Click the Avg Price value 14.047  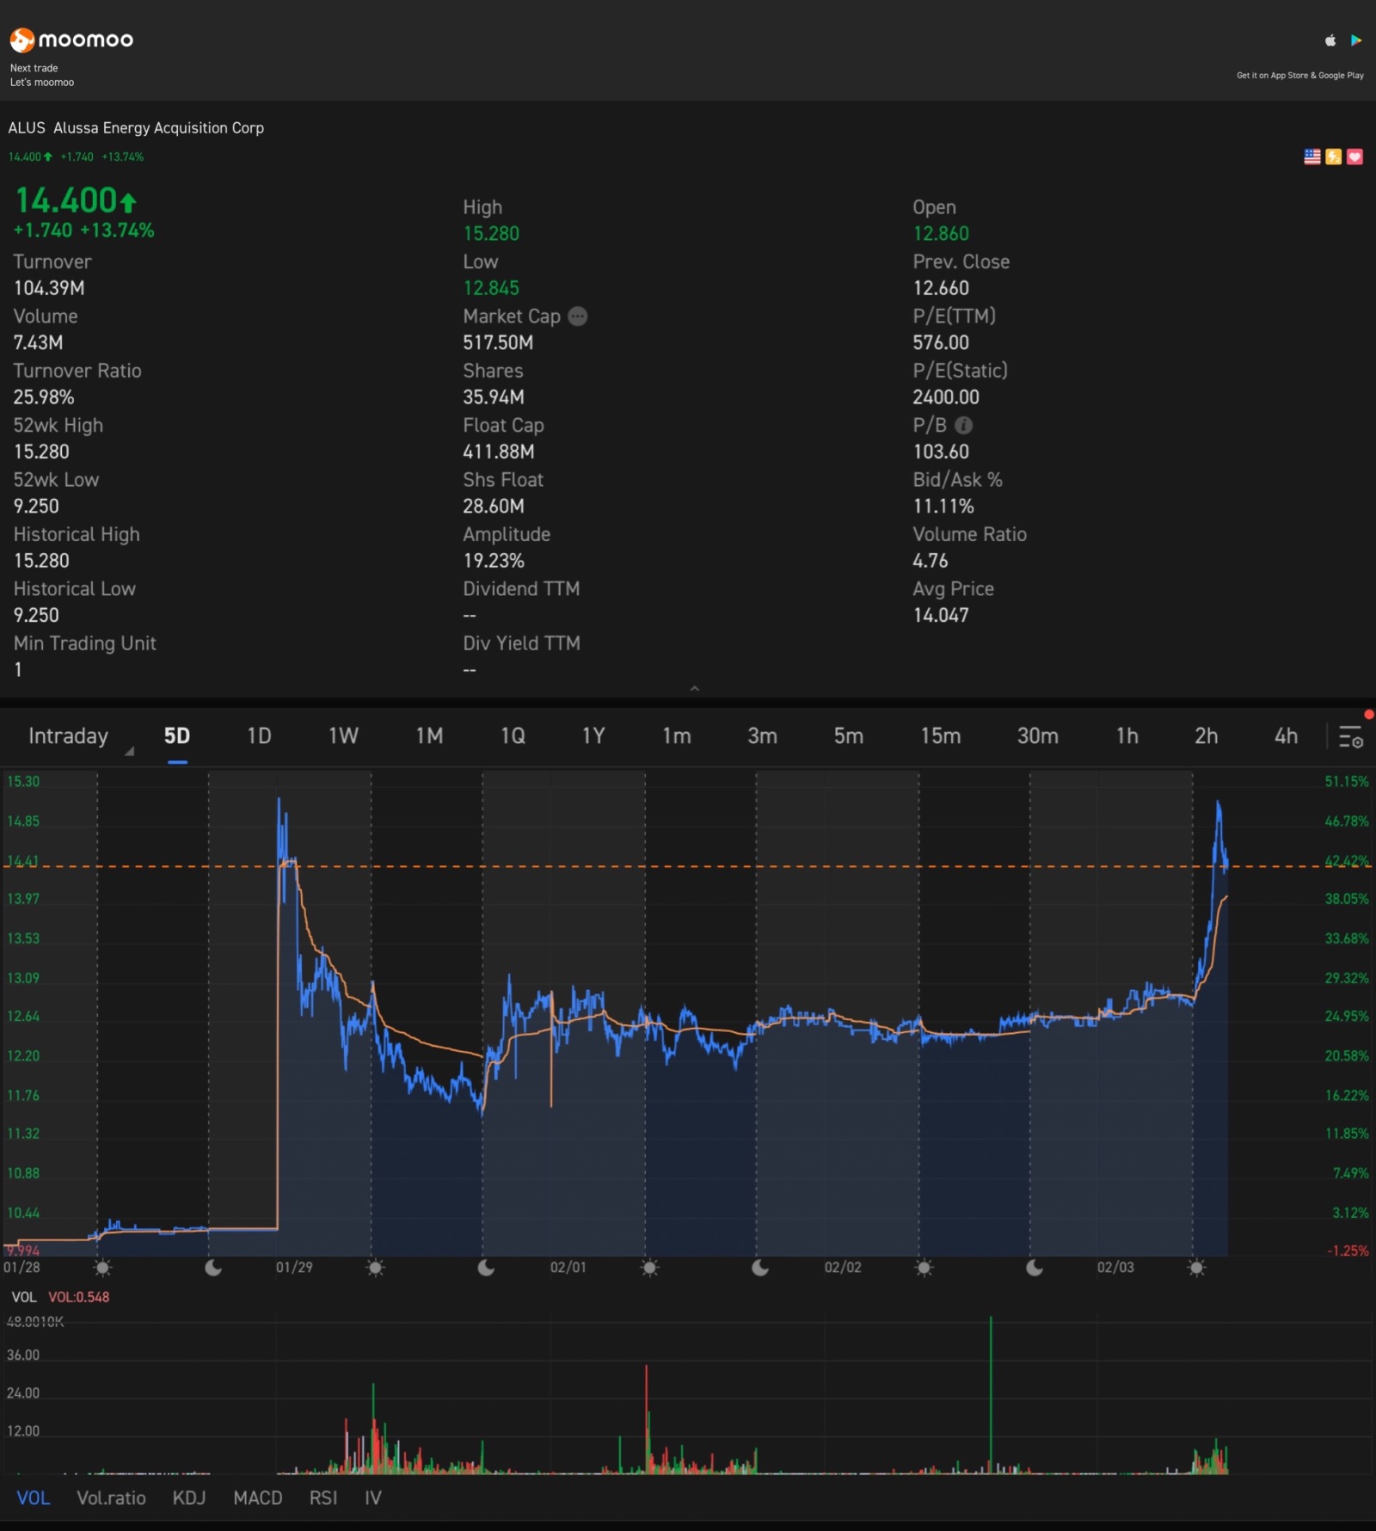click(941, 616)
